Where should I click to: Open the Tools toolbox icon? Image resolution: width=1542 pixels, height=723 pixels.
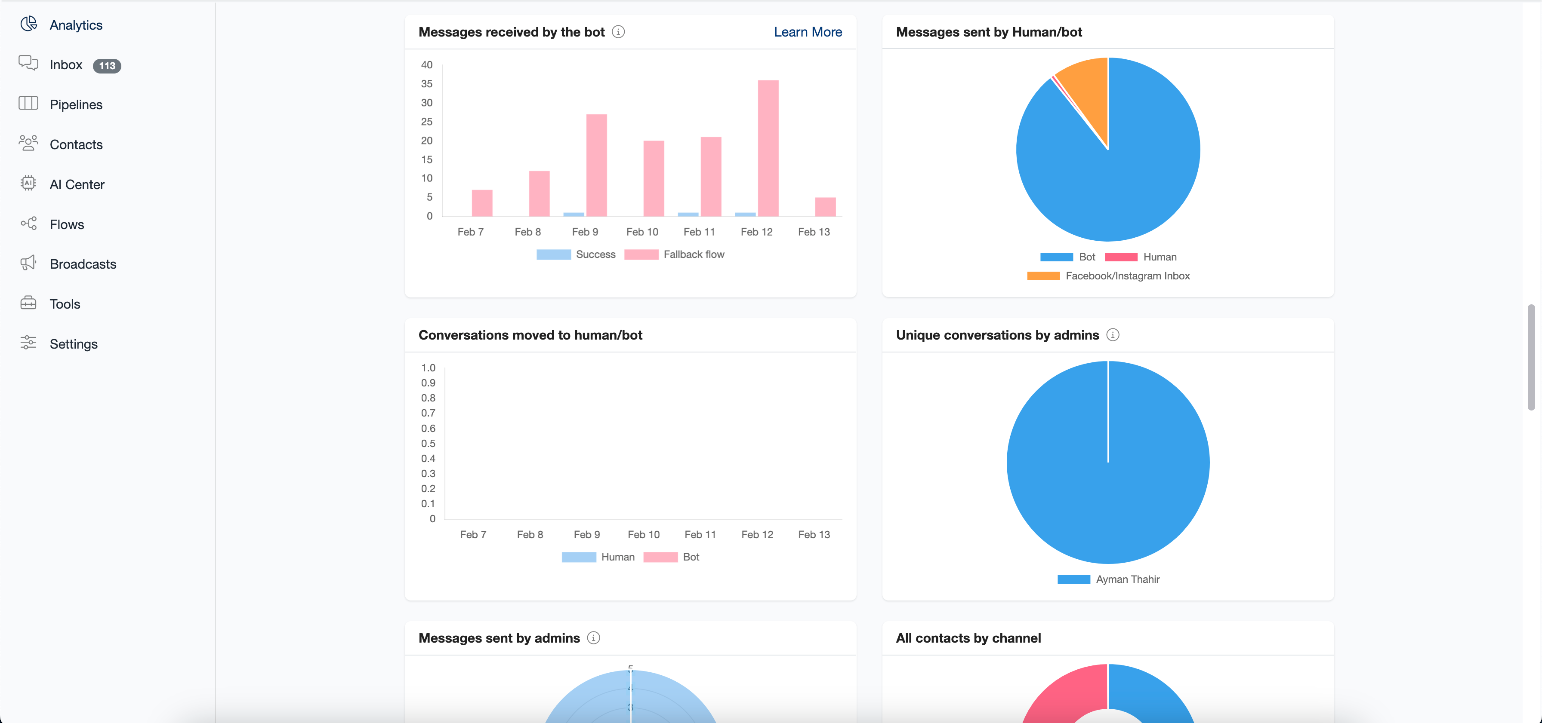pos(28,303)
